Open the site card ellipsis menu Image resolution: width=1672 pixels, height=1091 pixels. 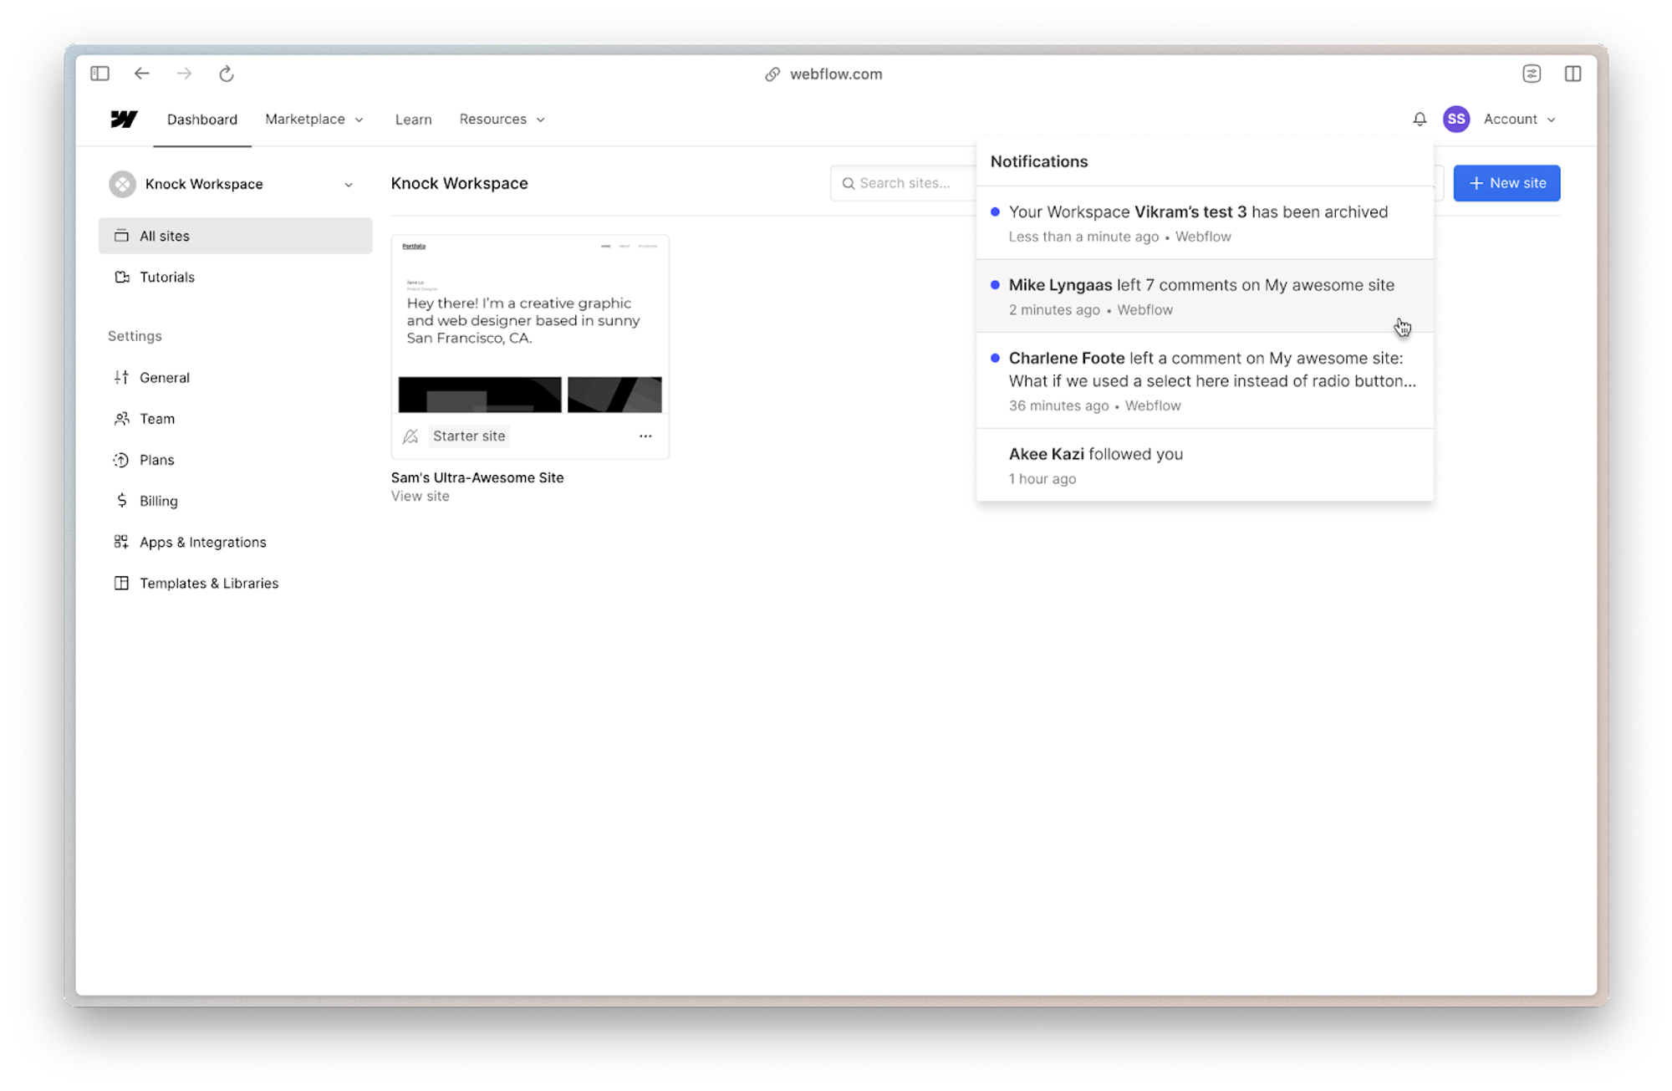click(645, 436)
